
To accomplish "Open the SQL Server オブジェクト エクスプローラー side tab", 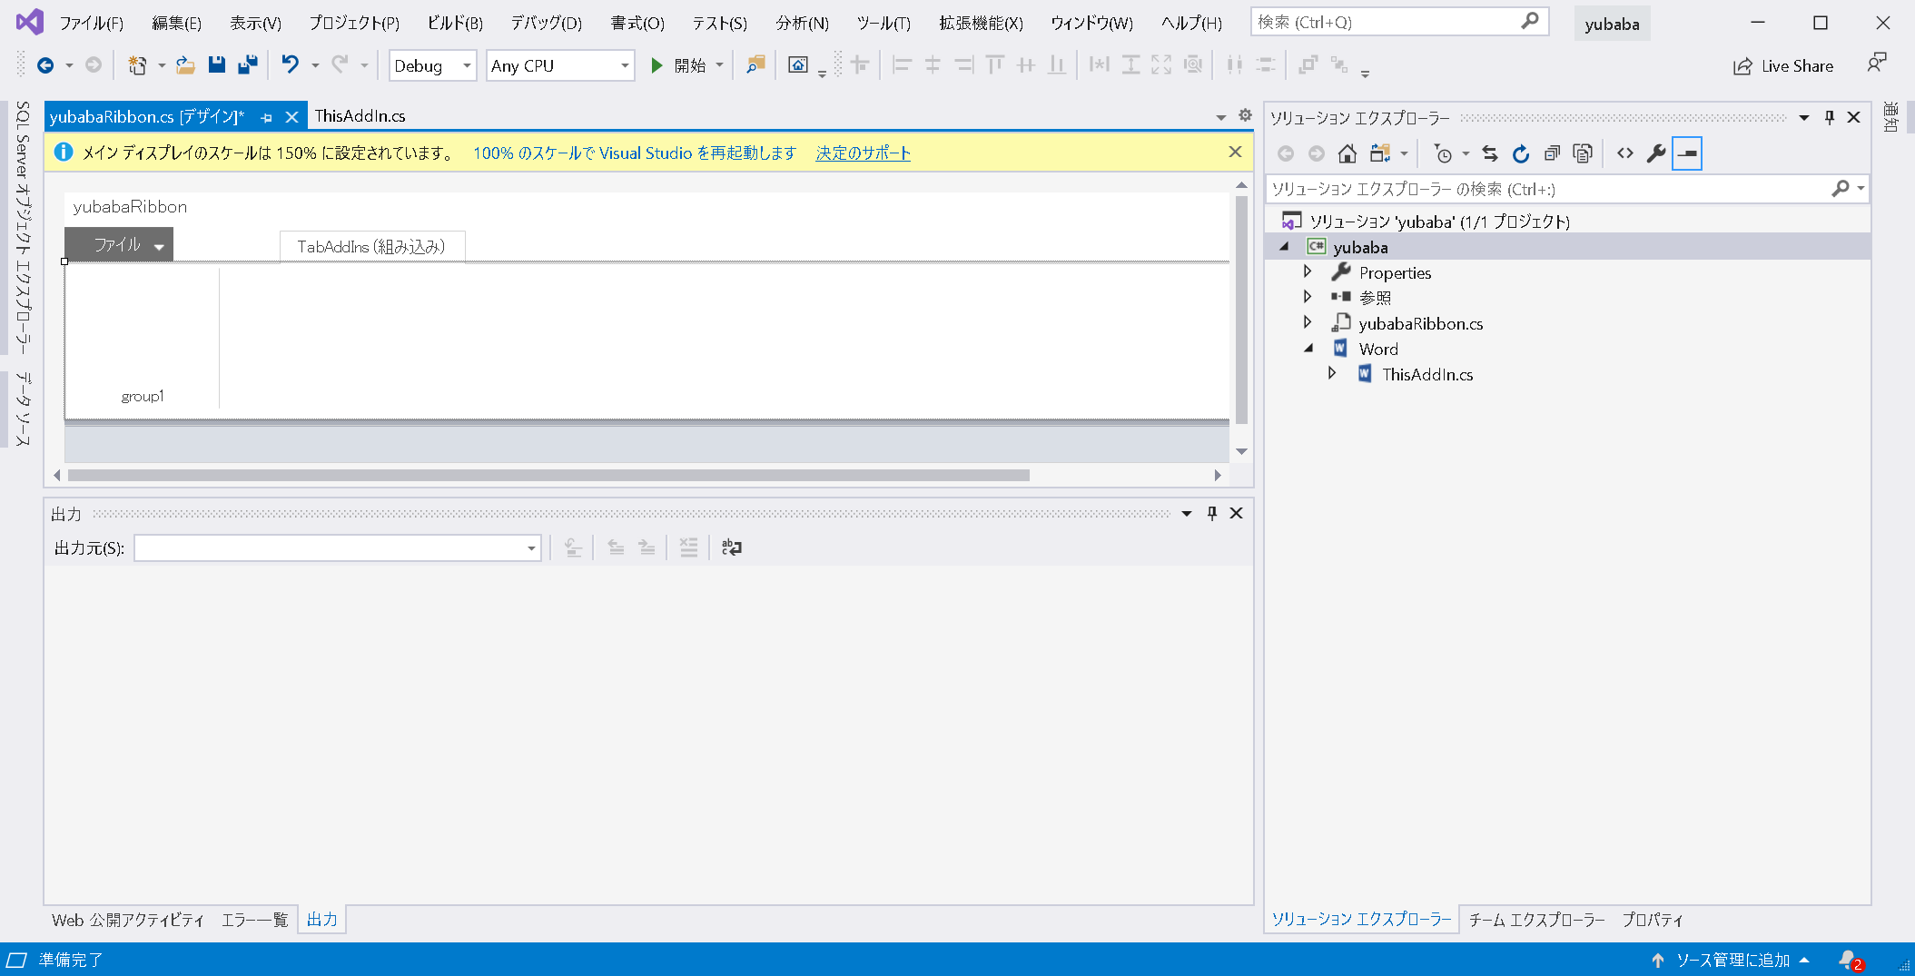I will (22, 227).
